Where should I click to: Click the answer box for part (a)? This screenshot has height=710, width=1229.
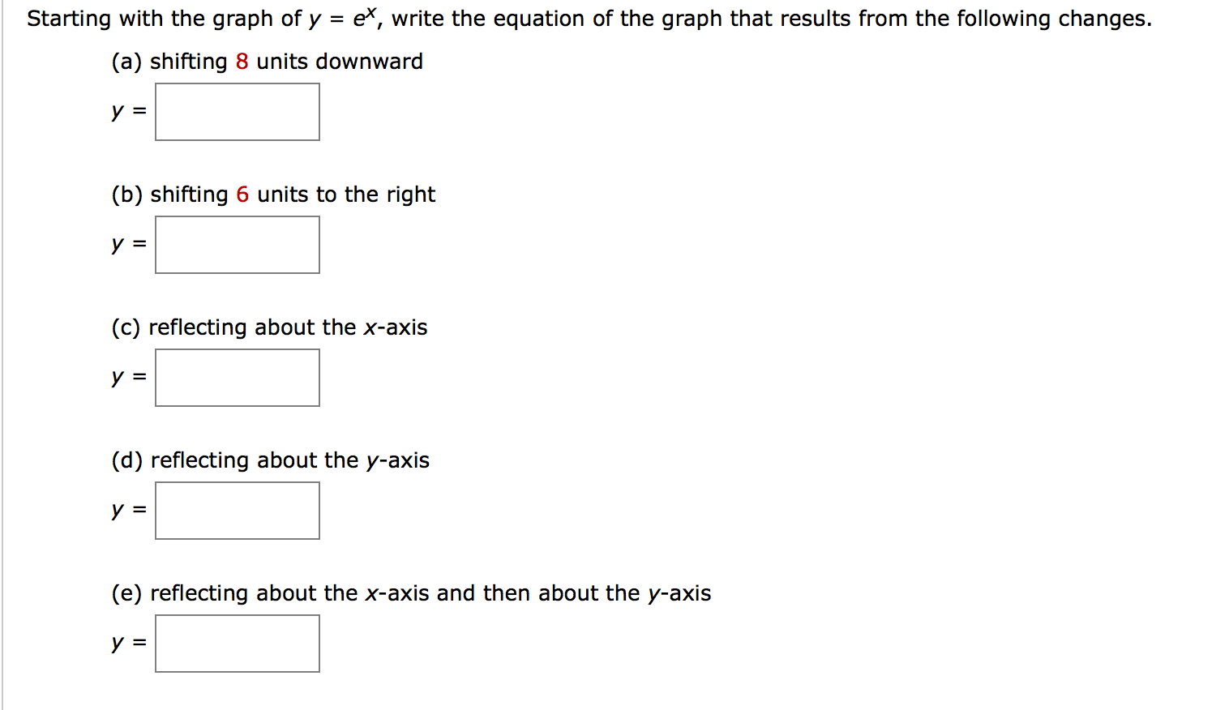(x=238, y=112)
